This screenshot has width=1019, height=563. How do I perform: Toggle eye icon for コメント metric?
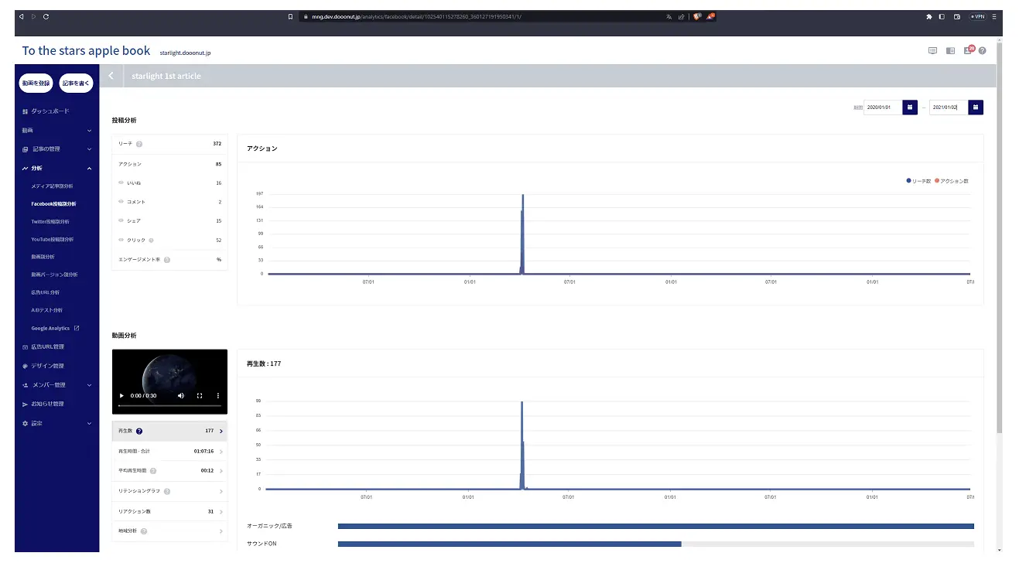[x=121, y=202]
